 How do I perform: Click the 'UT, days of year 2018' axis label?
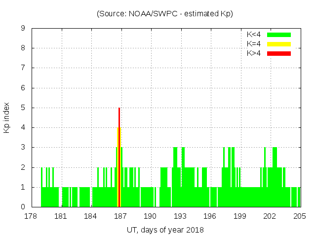point(165,230)
